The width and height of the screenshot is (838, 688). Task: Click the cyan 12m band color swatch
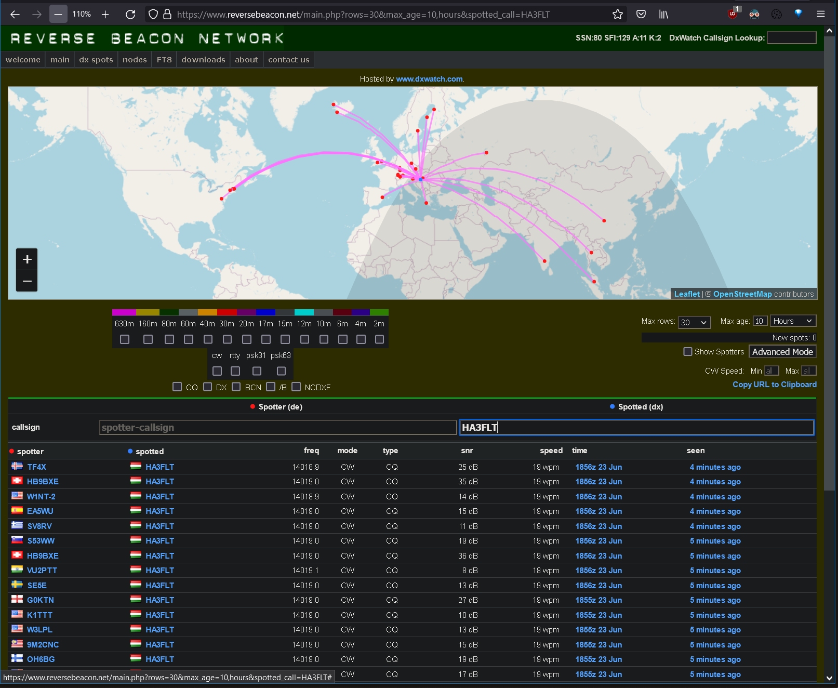(x=304, y=312)
